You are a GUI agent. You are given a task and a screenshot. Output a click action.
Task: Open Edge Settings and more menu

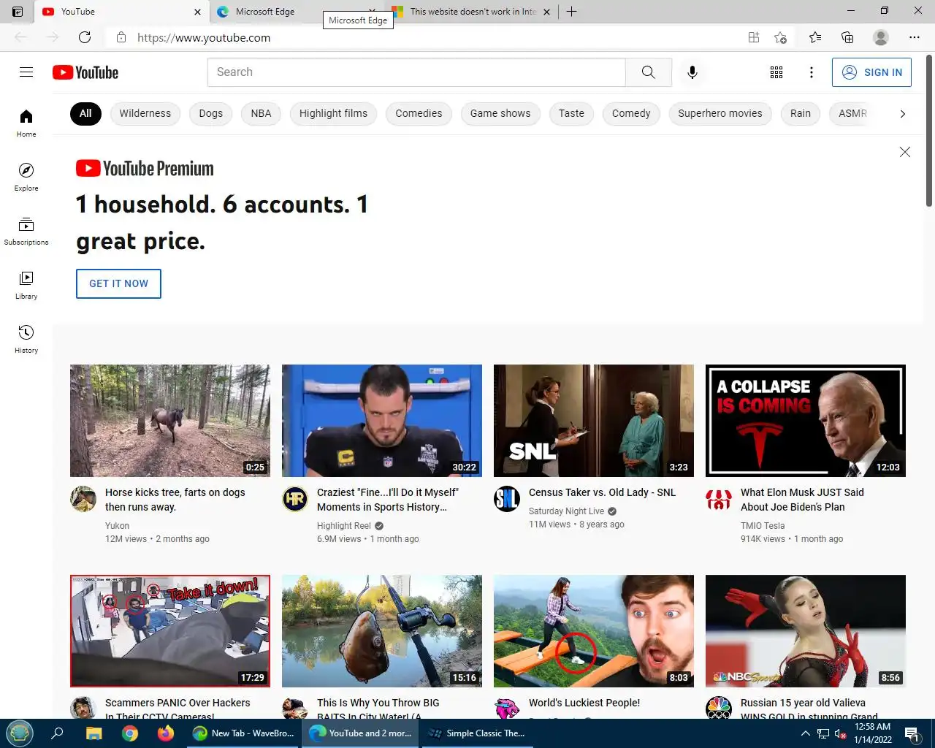click(915, 37)
